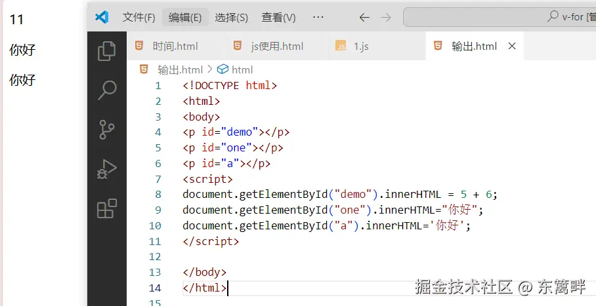Switch to the js使用.html tab

(276, 47)
